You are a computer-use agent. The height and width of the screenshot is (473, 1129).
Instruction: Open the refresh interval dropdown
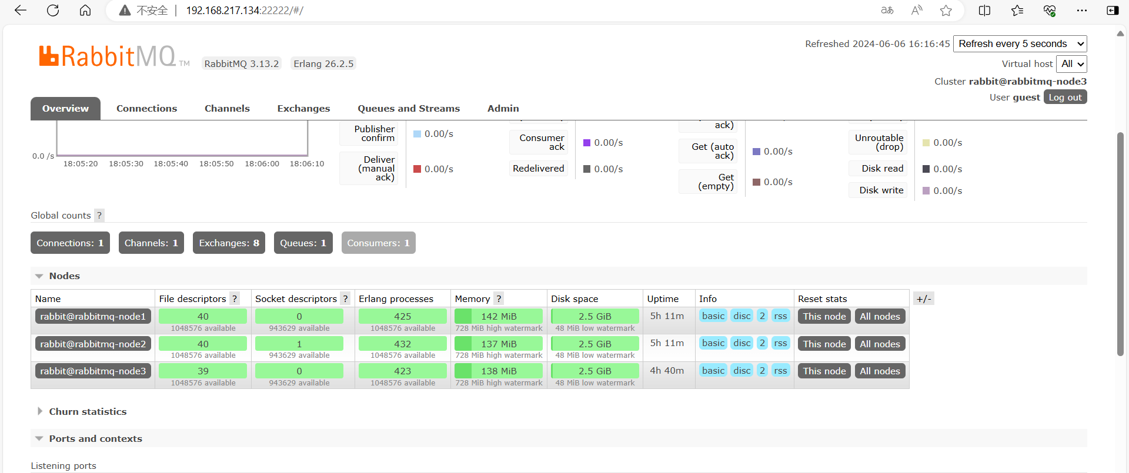point(1020,43)
